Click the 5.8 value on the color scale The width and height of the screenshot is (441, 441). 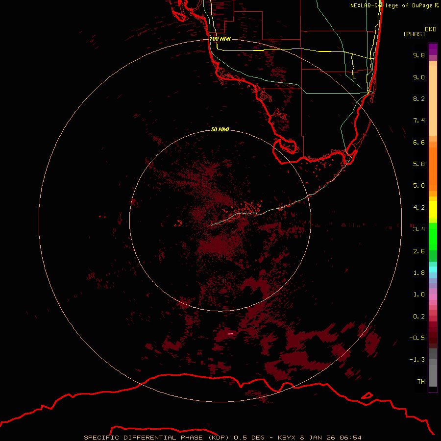tap(419, 164)
